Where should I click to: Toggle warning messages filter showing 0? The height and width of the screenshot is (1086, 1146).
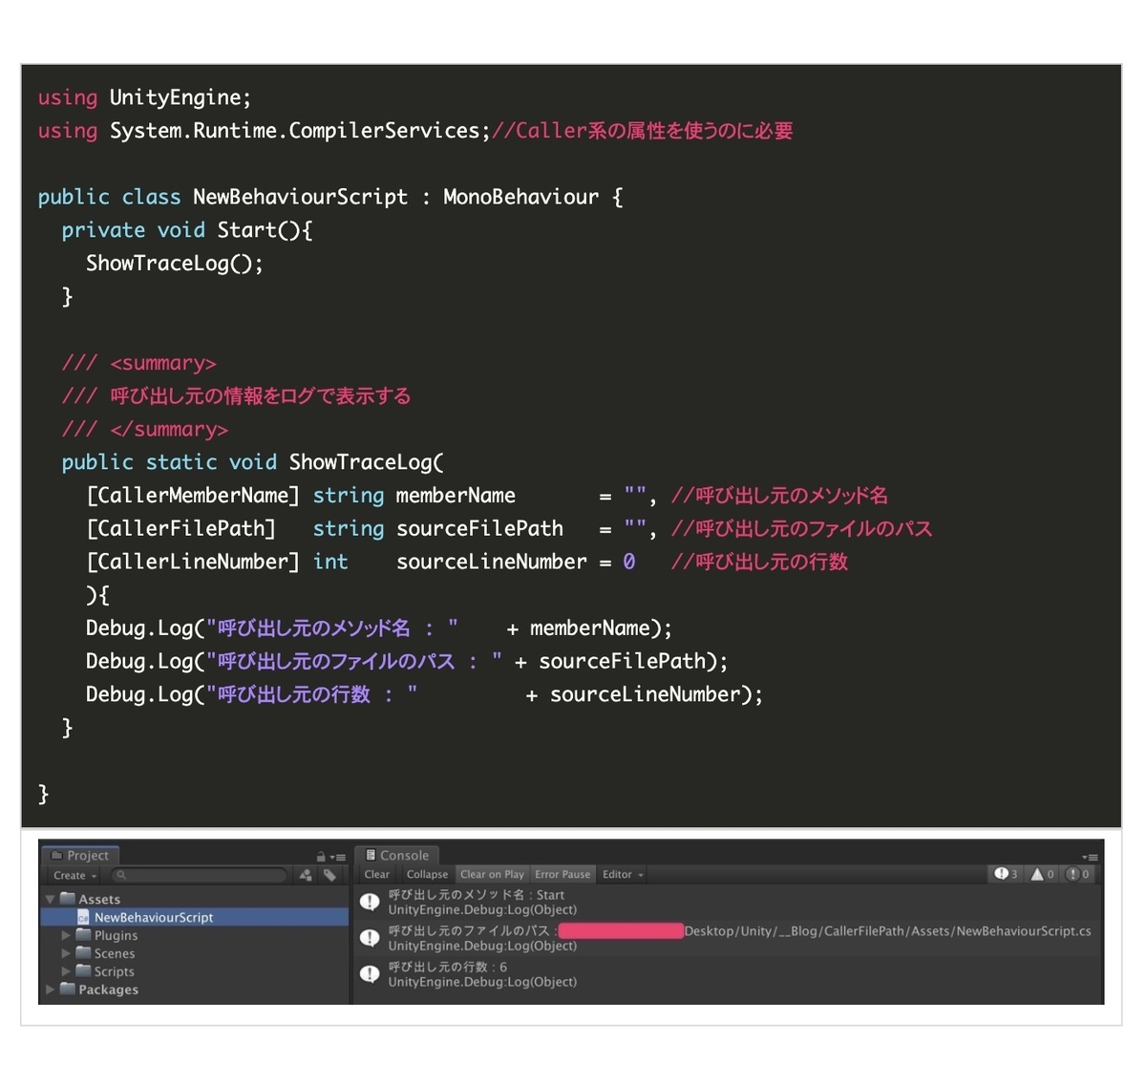coord(1043,874)
